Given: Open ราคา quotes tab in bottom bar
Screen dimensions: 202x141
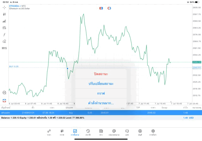Looking at the screenshot, I should coord(49,132).
